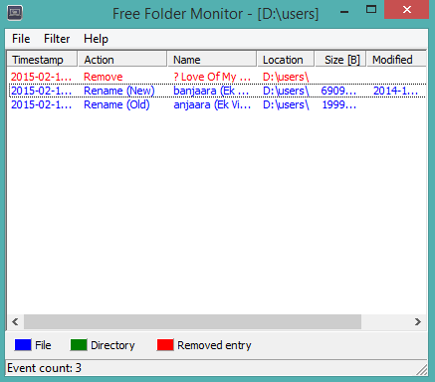Minimize the Free Folder Monitor window
The image size is (435, 382).
(x=344, y=12)
